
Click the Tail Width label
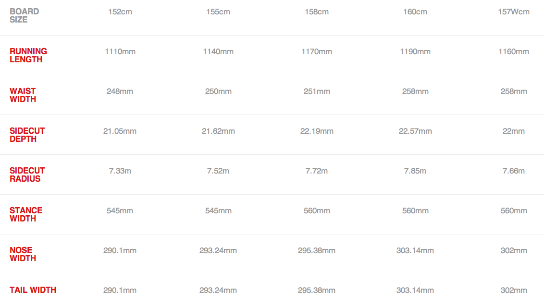(33, 290)
